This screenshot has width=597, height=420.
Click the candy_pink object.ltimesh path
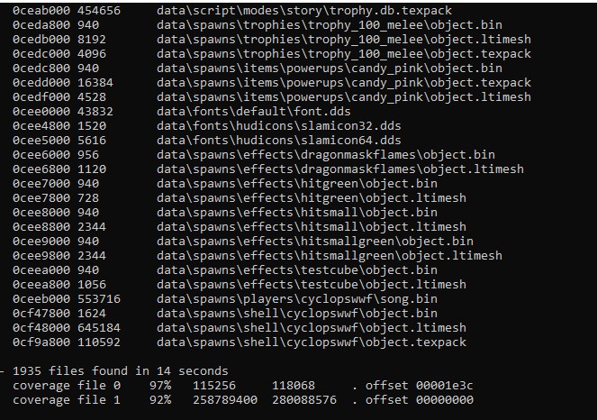pos(343,97)
